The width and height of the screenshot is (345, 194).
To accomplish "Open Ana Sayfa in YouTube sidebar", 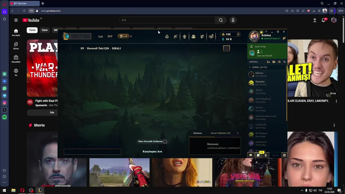I will click(x=16, y=32).
